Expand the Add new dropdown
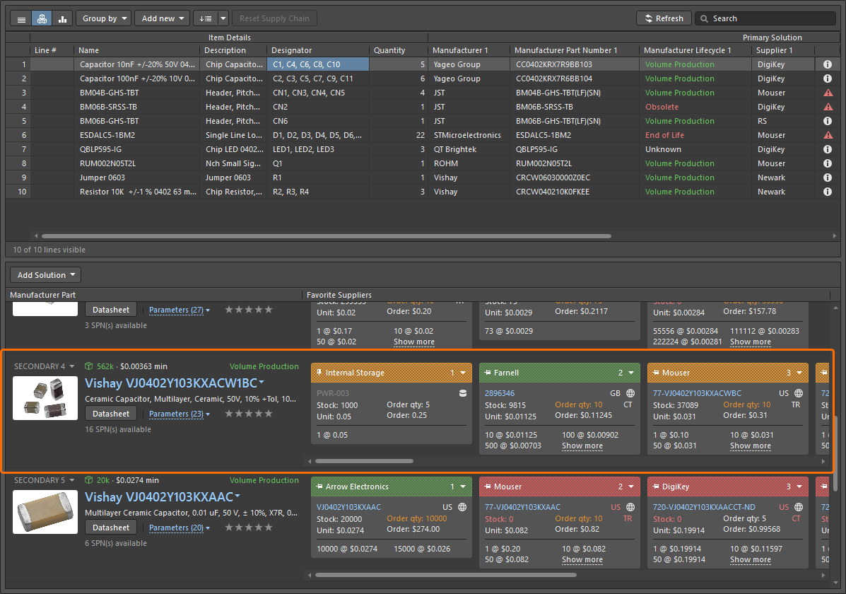 point(162,18)
